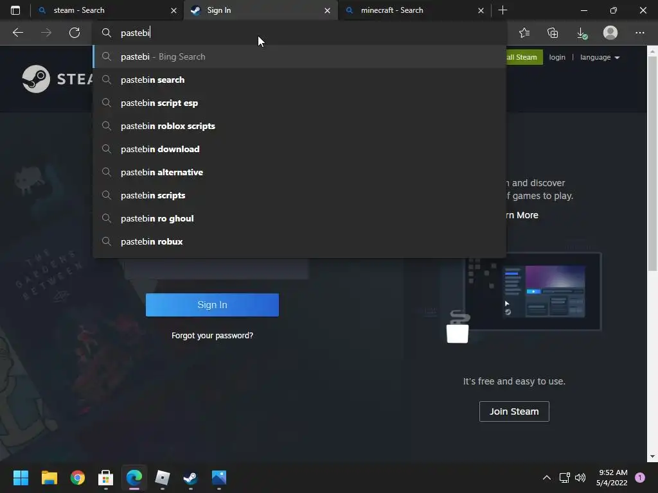Click the Steam logo on the page header
The image size is (658, 493).
pyautogui.click(x=57, y=79)
